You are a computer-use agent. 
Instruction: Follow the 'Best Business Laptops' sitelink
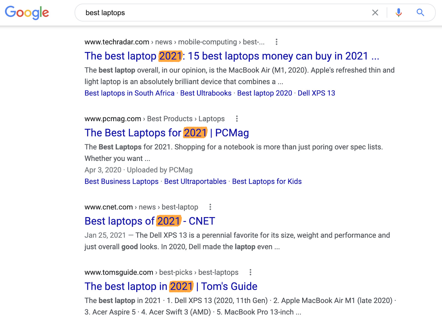pos(121,181)
